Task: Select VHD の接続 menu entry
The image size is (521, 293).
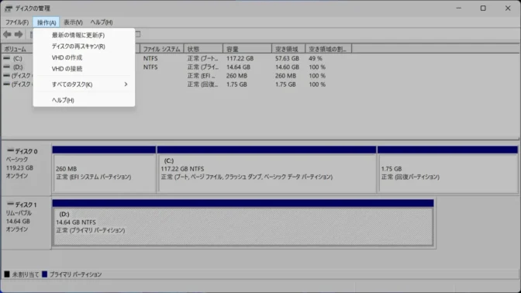Action: [84, 69]
